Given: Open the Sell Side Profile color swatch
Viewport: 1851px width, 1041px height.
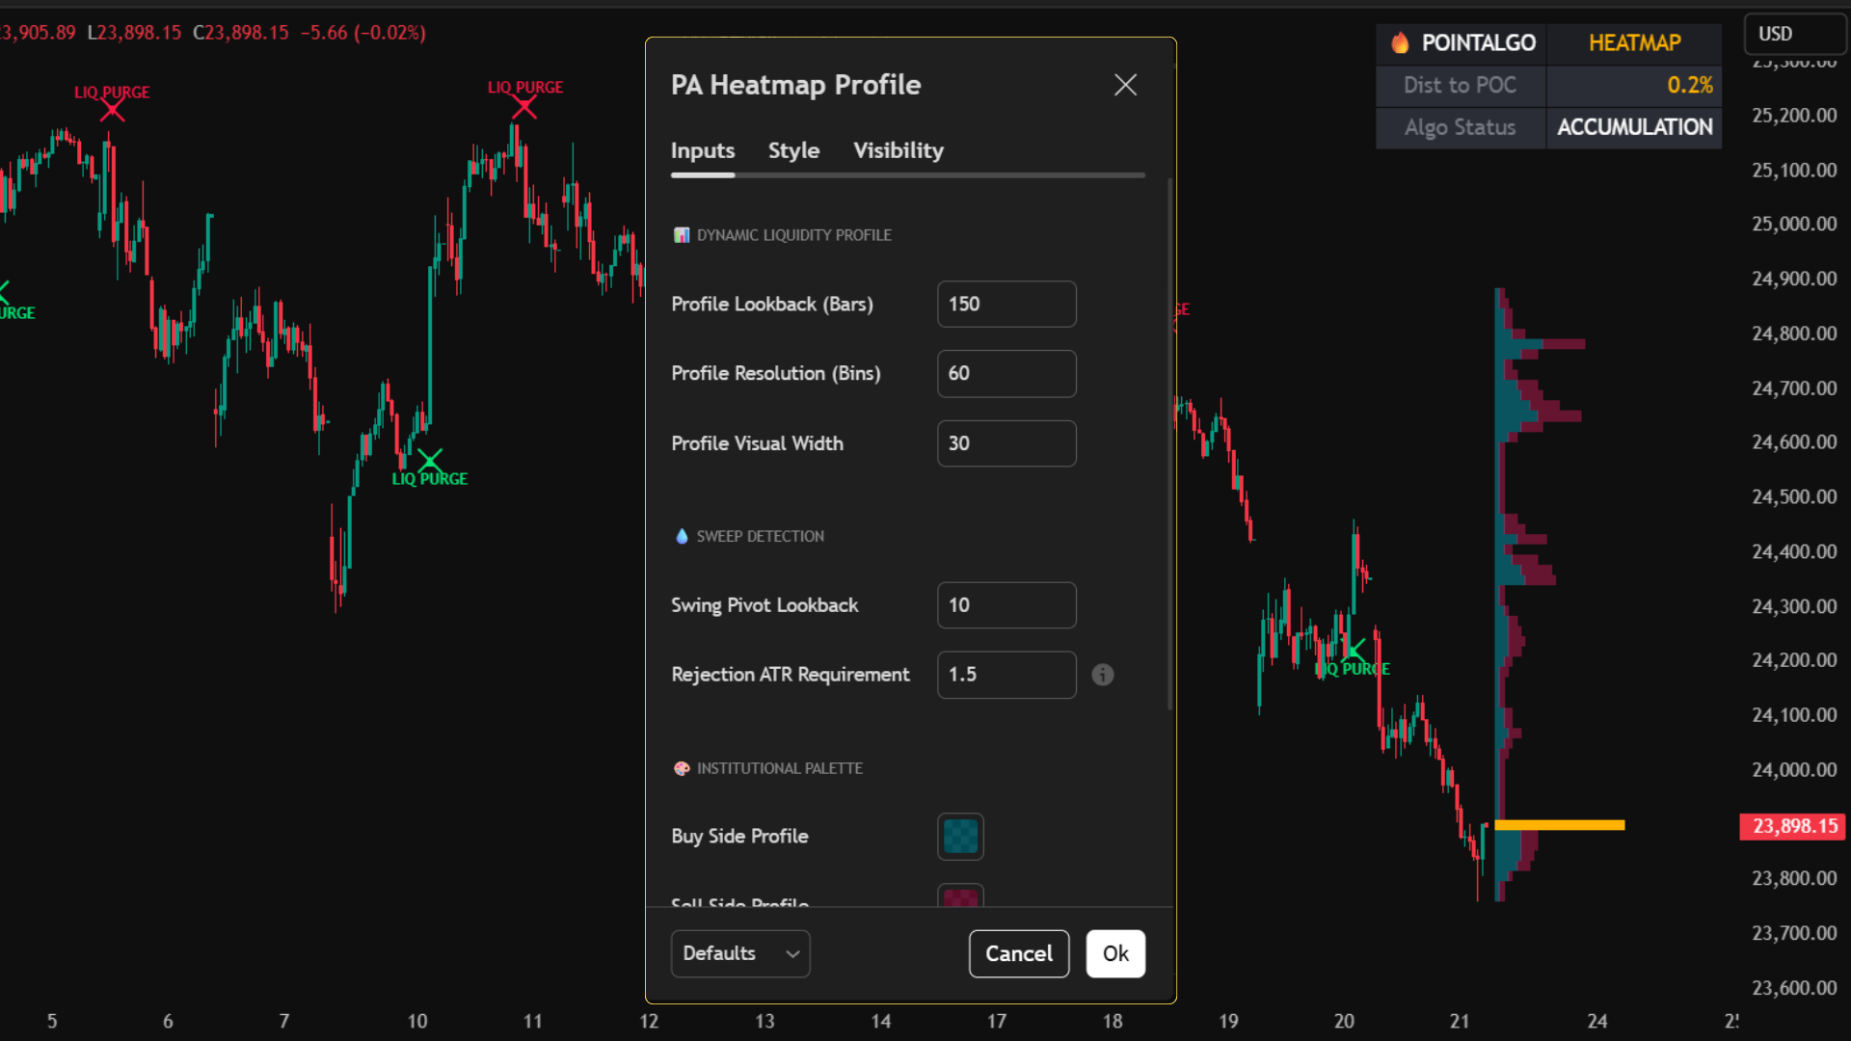Looking at the screenshot, I should [960, 896].
